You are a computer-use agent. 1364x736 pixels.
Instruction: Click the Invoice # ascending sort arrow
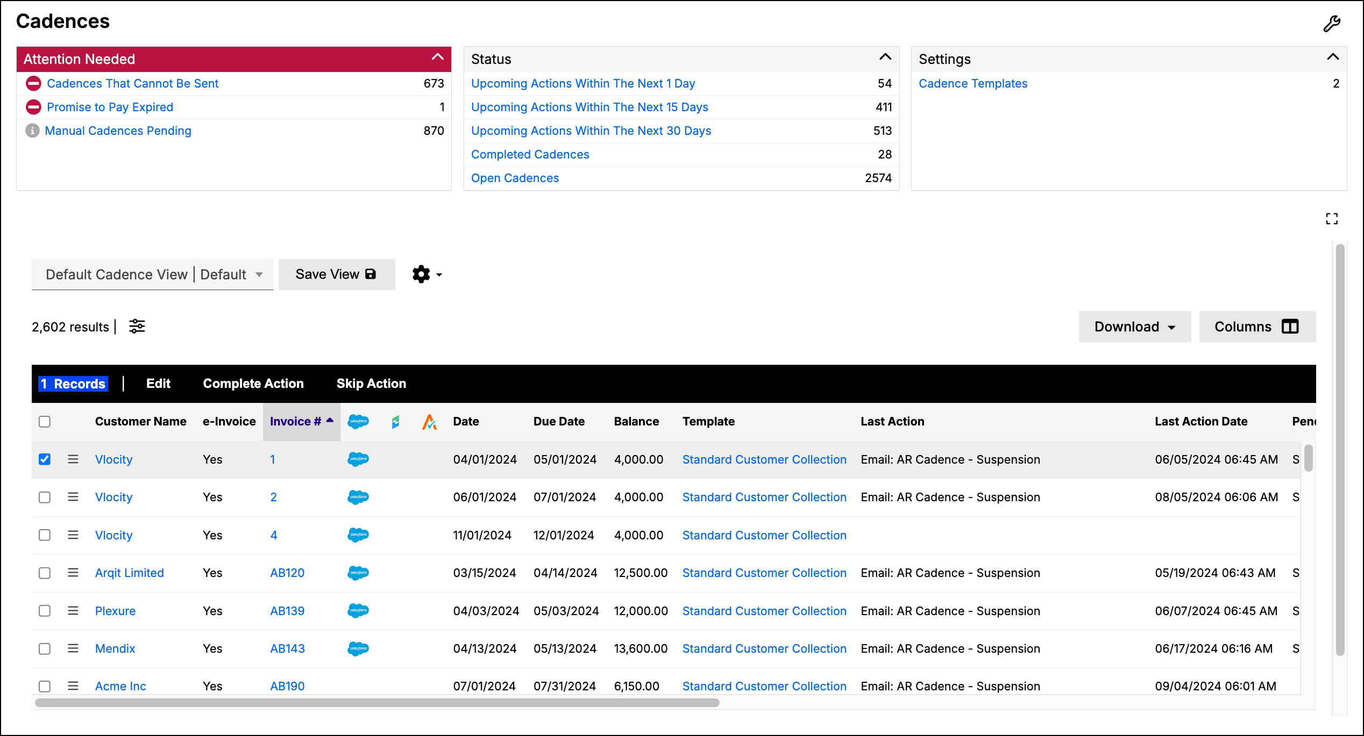[x=330, y=420]
